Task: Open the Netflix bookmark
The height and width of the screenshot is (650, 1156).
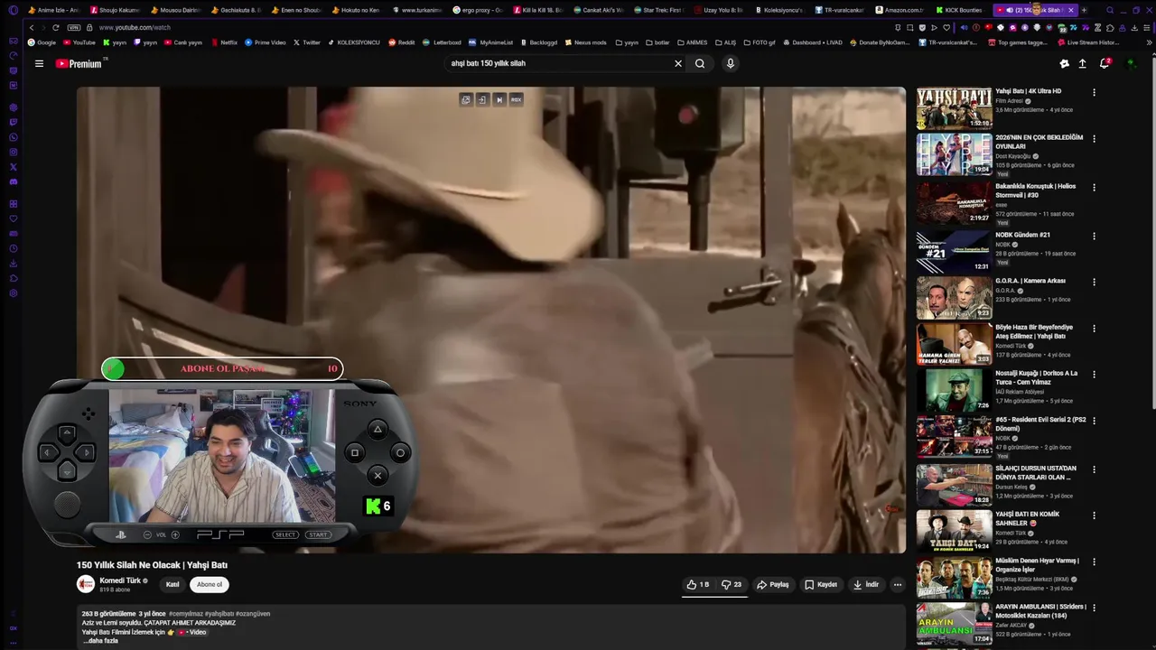Action: pos(224,42)
